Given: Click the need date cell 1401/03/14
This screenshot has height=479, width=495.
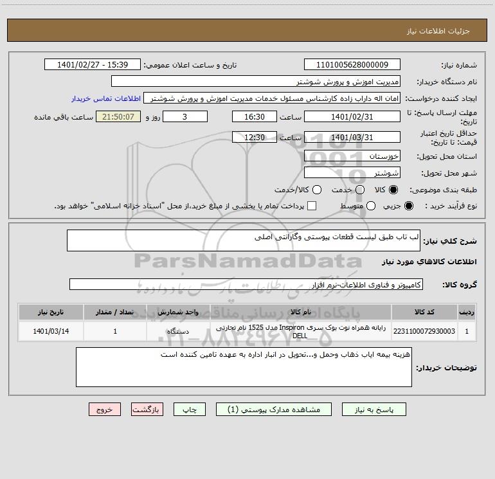Looking at the screenshot, I should pyautogui.click(x=51, y=331).
